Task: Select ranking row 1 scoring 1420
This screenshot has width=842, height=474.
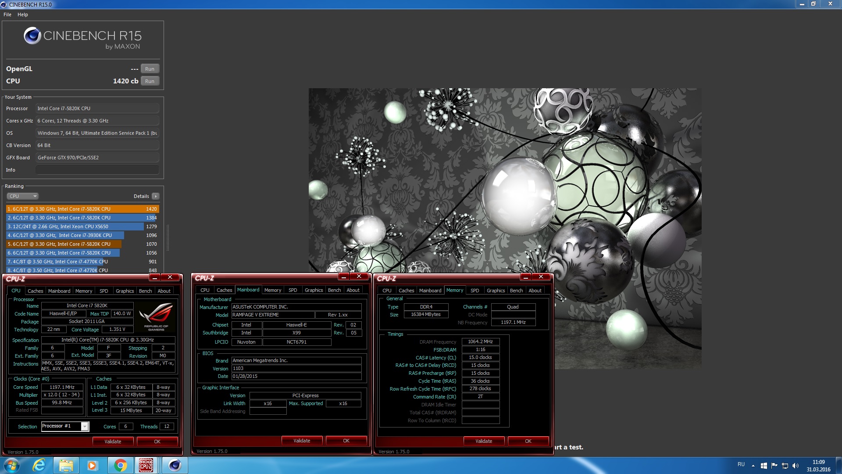Action: (x=82, y=209)
